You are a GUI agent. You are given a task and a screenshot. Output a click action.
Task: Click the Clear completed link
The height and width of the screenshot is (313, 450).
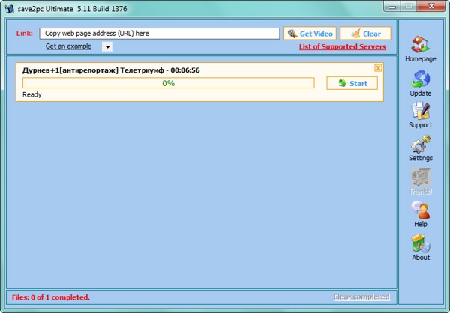pos(361,297)
